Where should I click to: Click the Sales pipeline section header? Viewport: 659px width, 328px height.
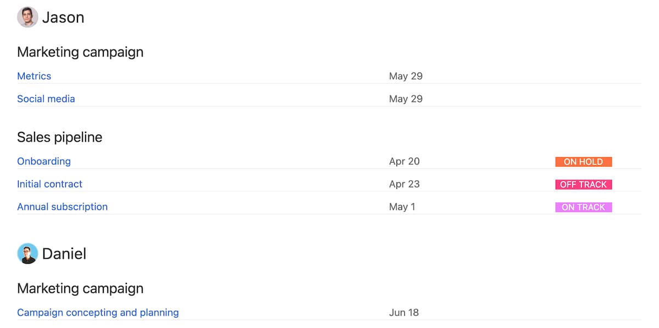[60, 137]
